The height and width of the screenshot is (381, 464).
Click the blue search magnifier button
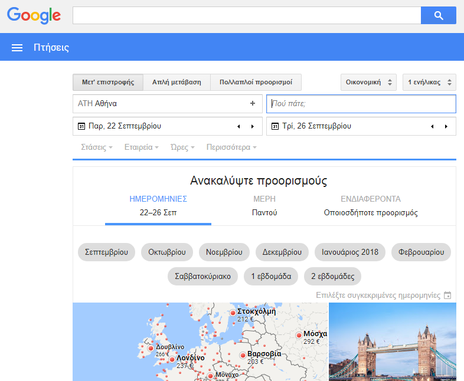coord(438,15)
